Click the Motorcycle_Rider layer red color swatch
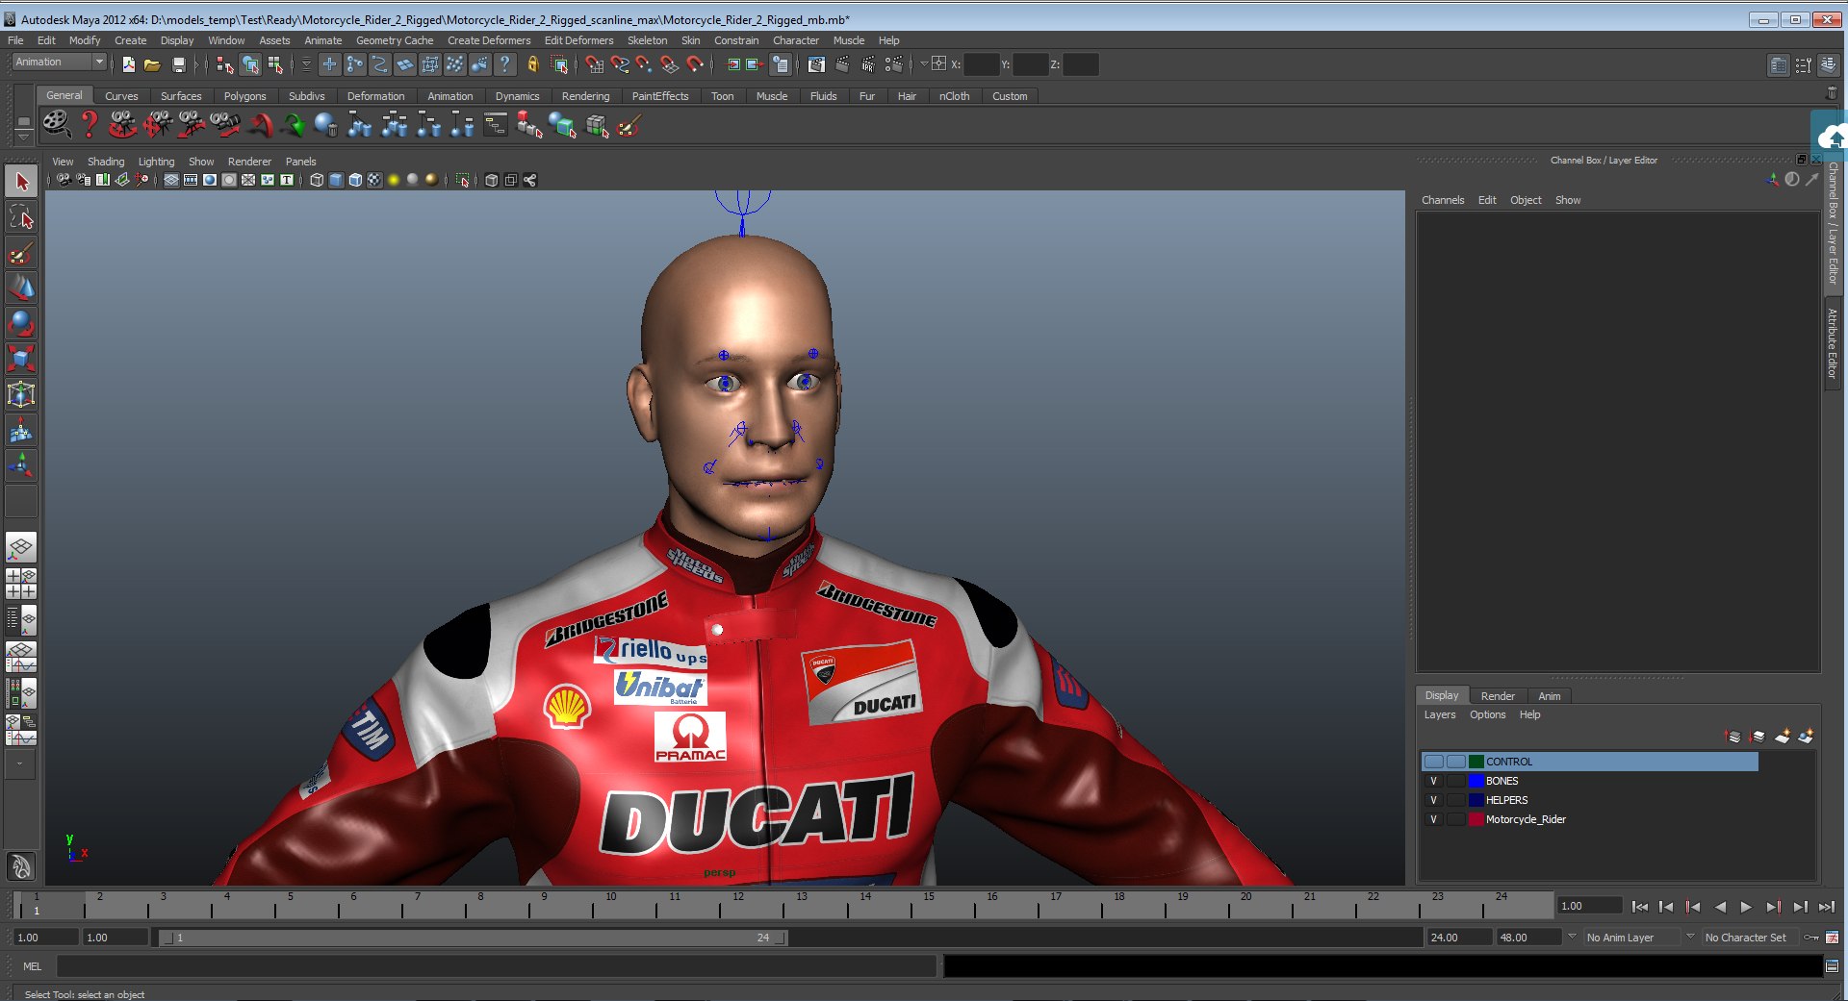Image resolution: width=1848 pixels, height=1001 pixels. [x=1476, y=819]
